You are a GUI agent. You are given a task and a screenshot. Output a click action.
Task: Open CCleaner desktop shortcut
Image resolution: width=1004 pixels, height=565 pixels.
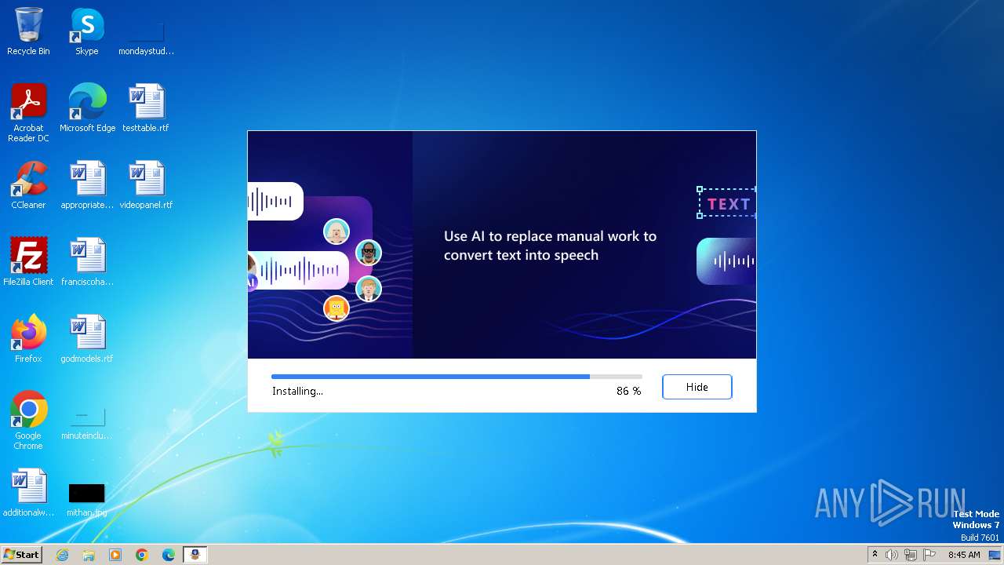pyautogui.click(x=28, y=185)
